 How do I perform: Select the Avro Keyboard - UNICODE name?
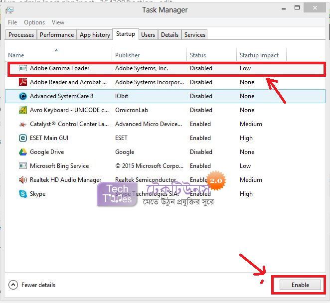pyautogui.click(x=69, y=110)
